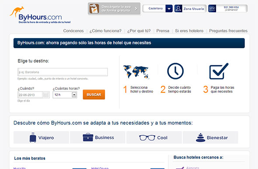Click the glasses icon for Cool
Viewport: 258px width, 169px height.
tap(147, 138)
